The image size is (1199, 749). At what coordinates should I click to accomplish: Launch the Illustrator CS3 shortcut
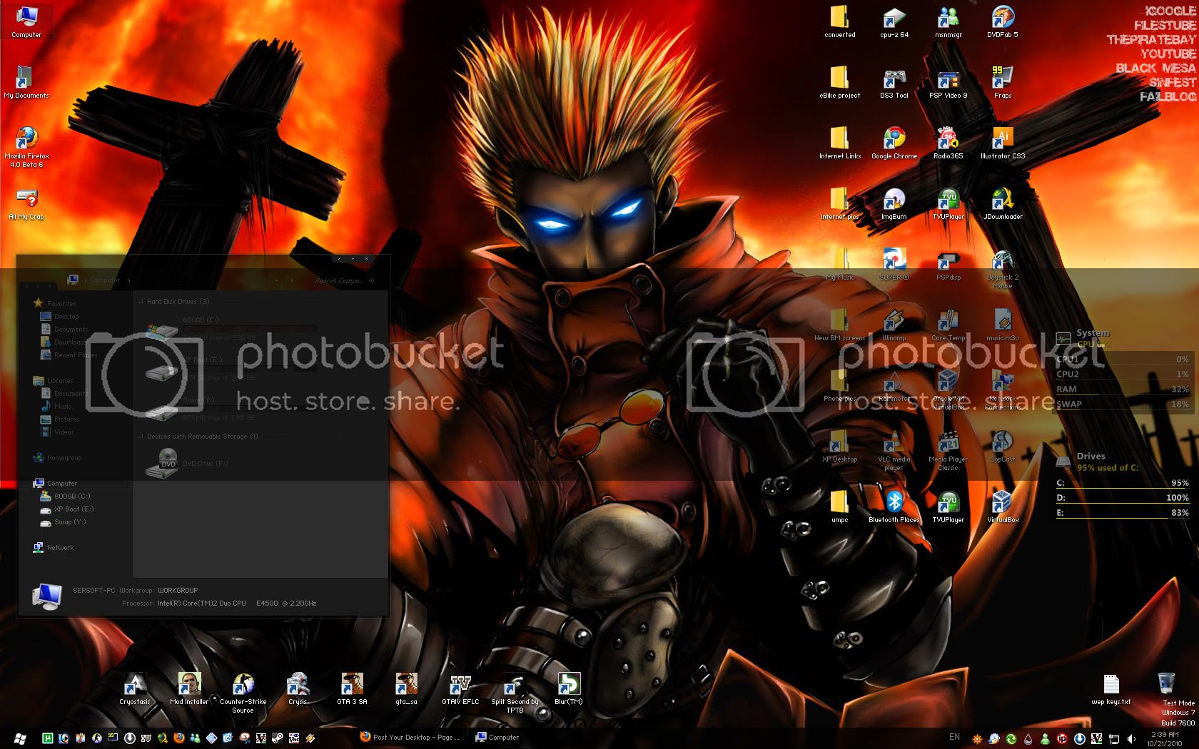point(1002,140)
